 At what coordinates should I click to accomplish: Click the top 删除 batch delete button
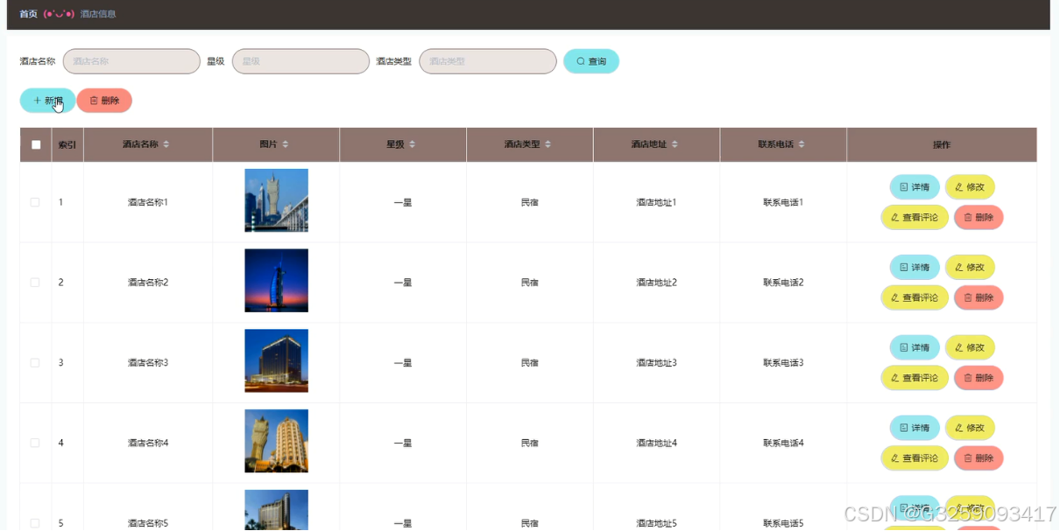pyautogui.click(x=104, y=101)
